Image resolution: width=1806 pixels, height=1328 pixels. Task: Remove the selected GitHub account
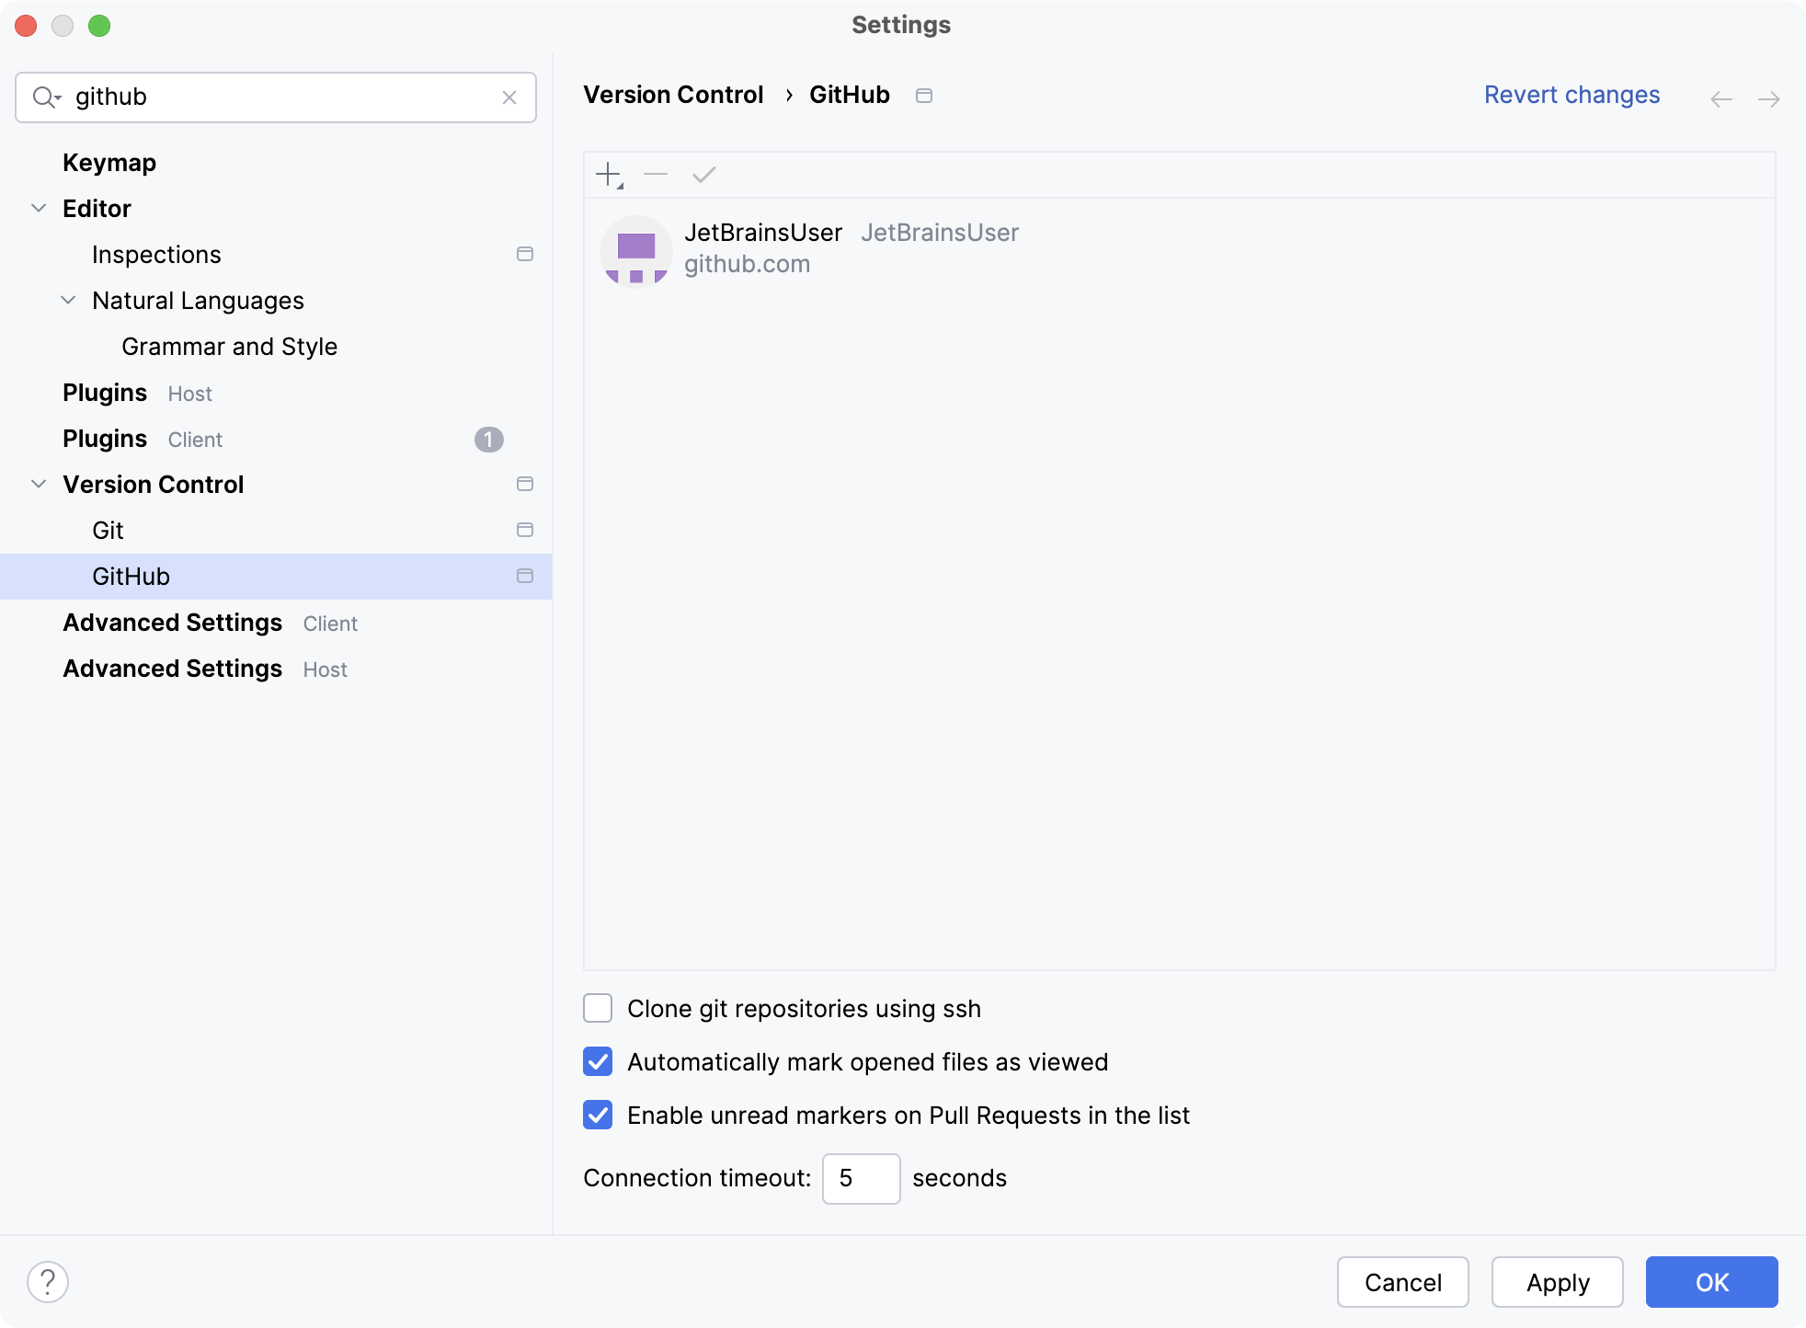(656, 174)
